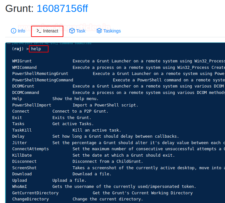The image size is (225, 203).
Task: Click 'Download a file.' description
Action: point(92,174)
